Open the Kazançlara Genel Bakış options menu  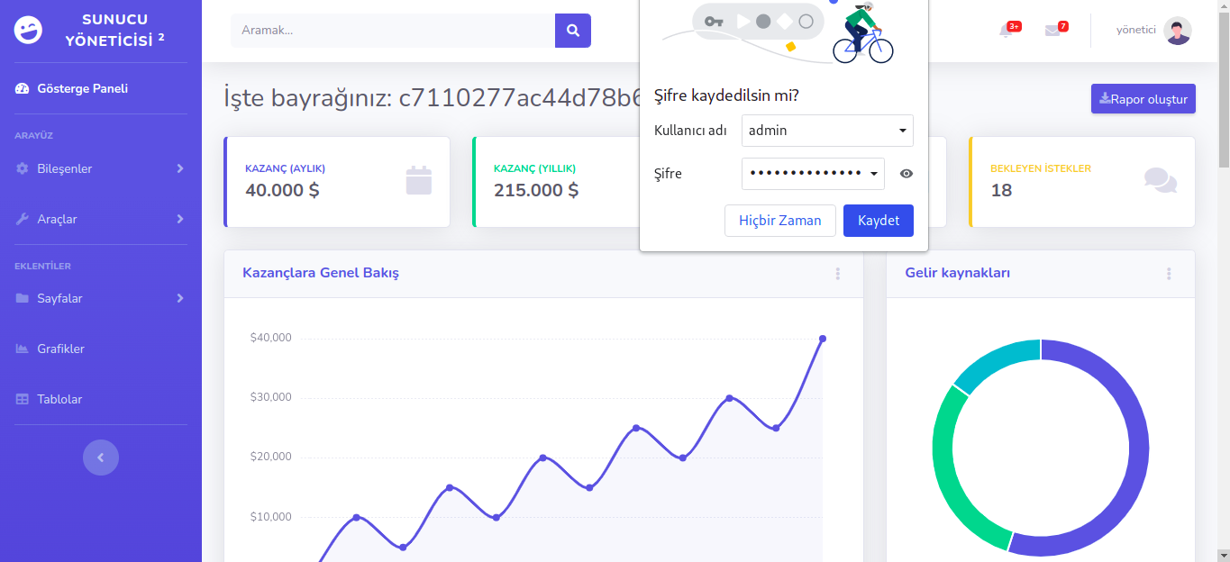point(838,274)
